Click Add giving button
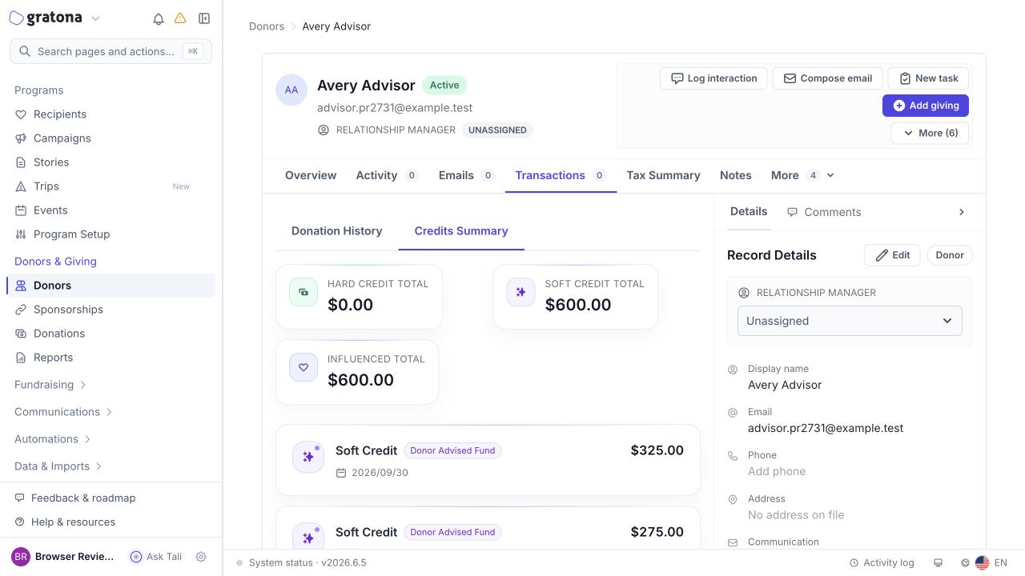1025x576 pixels. (x=926, y=106)
